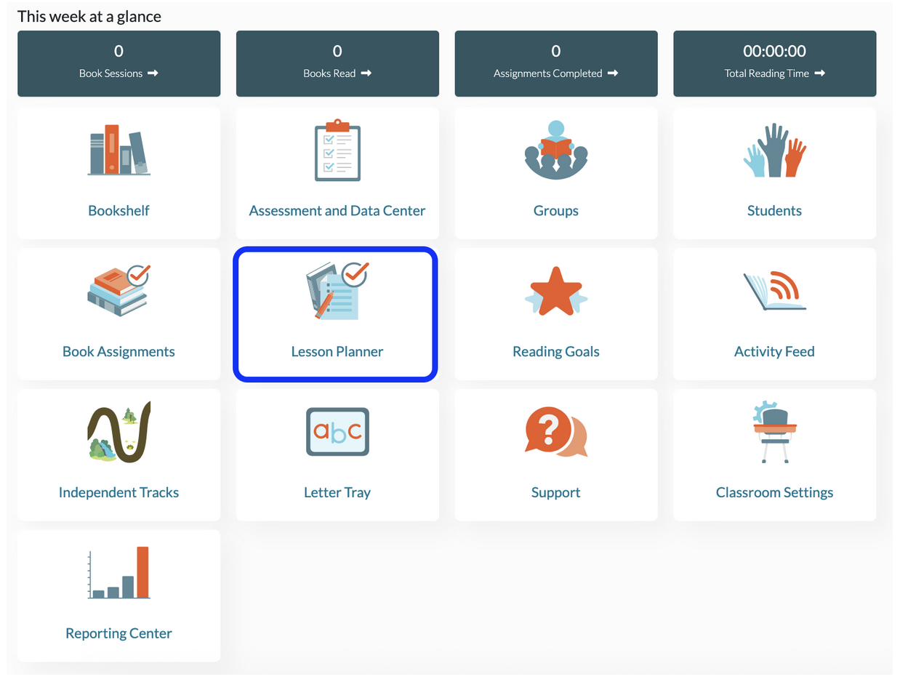Viewport: 900px width, 682px height.
Task: Select the Classroom Settings text link
Action: [775, 492]
